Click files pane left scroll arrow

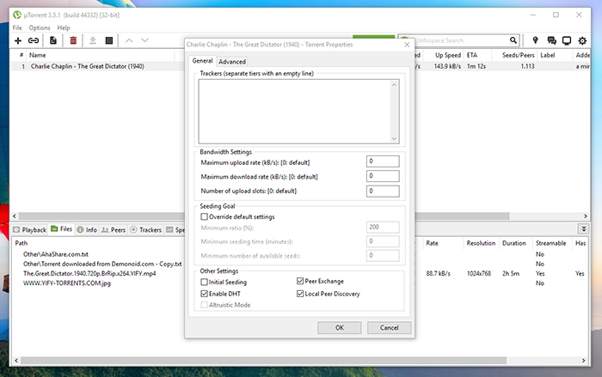[x=16, y=361]
